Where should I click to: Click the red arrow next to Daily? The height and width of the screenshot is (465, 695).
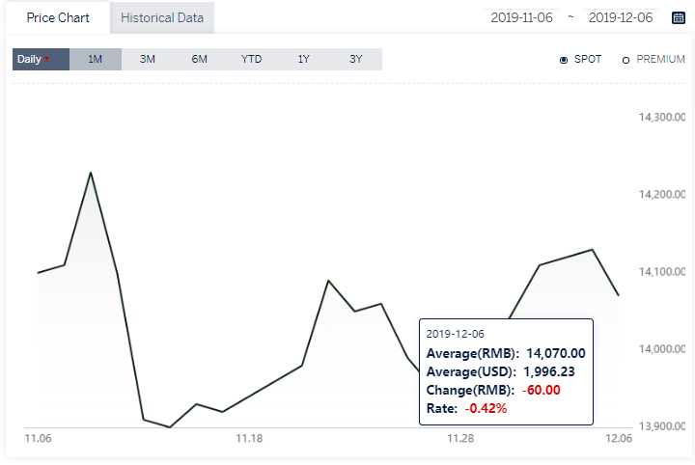coord(47,59)
